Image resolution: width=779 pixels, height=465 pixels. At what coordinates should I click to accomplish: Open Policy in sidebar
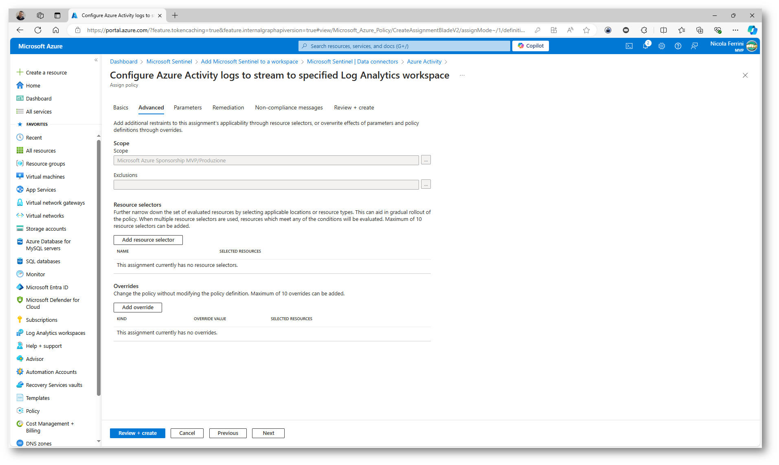(x=33, y=411)
